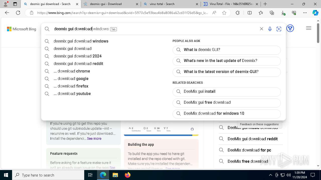View site information lock icon

tap(31, 13)
